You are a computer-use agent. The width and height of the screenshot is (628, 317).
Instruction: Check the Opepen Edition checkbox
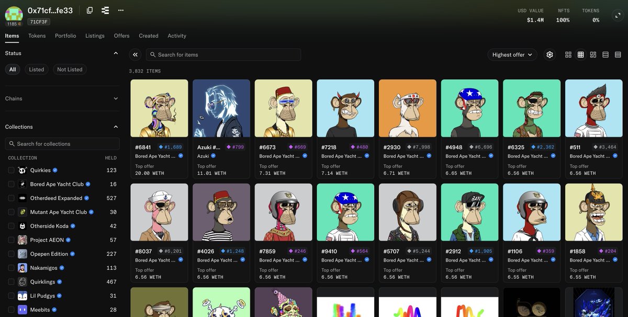tap(11, 254)
